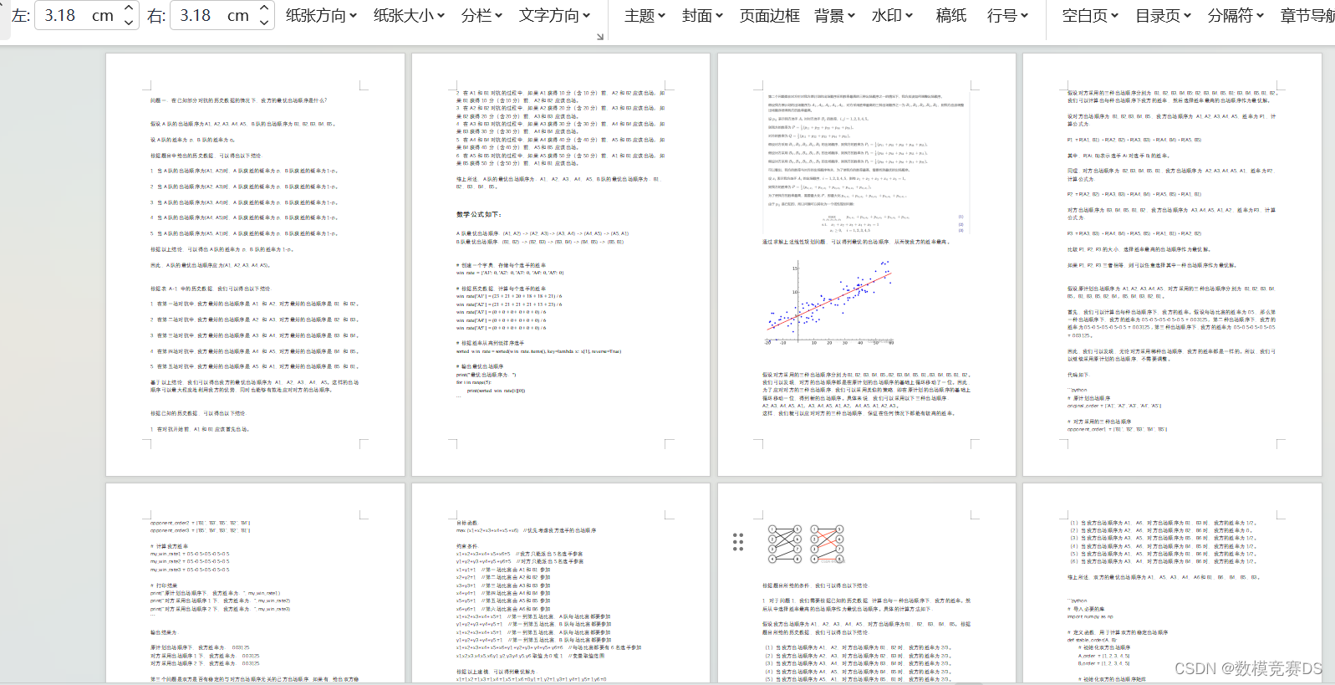Click into the first page starting with 问题一
1335x685 pixels.
click(x=255, y=264)
